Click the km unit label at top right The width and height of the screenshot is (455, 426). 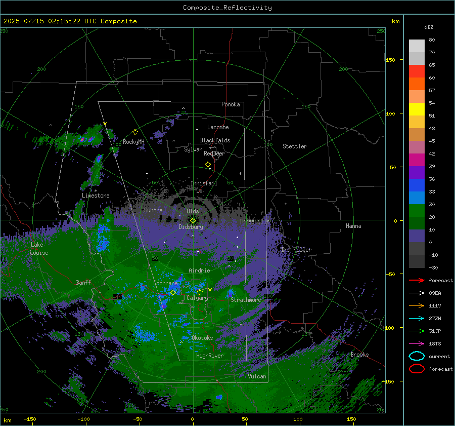point(395,21)
